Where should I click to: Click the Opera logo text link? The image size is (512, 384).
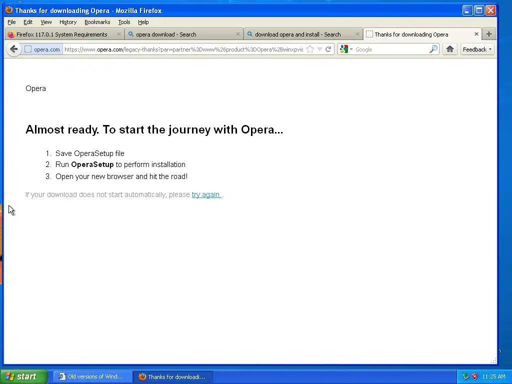[x=35, y=88]
